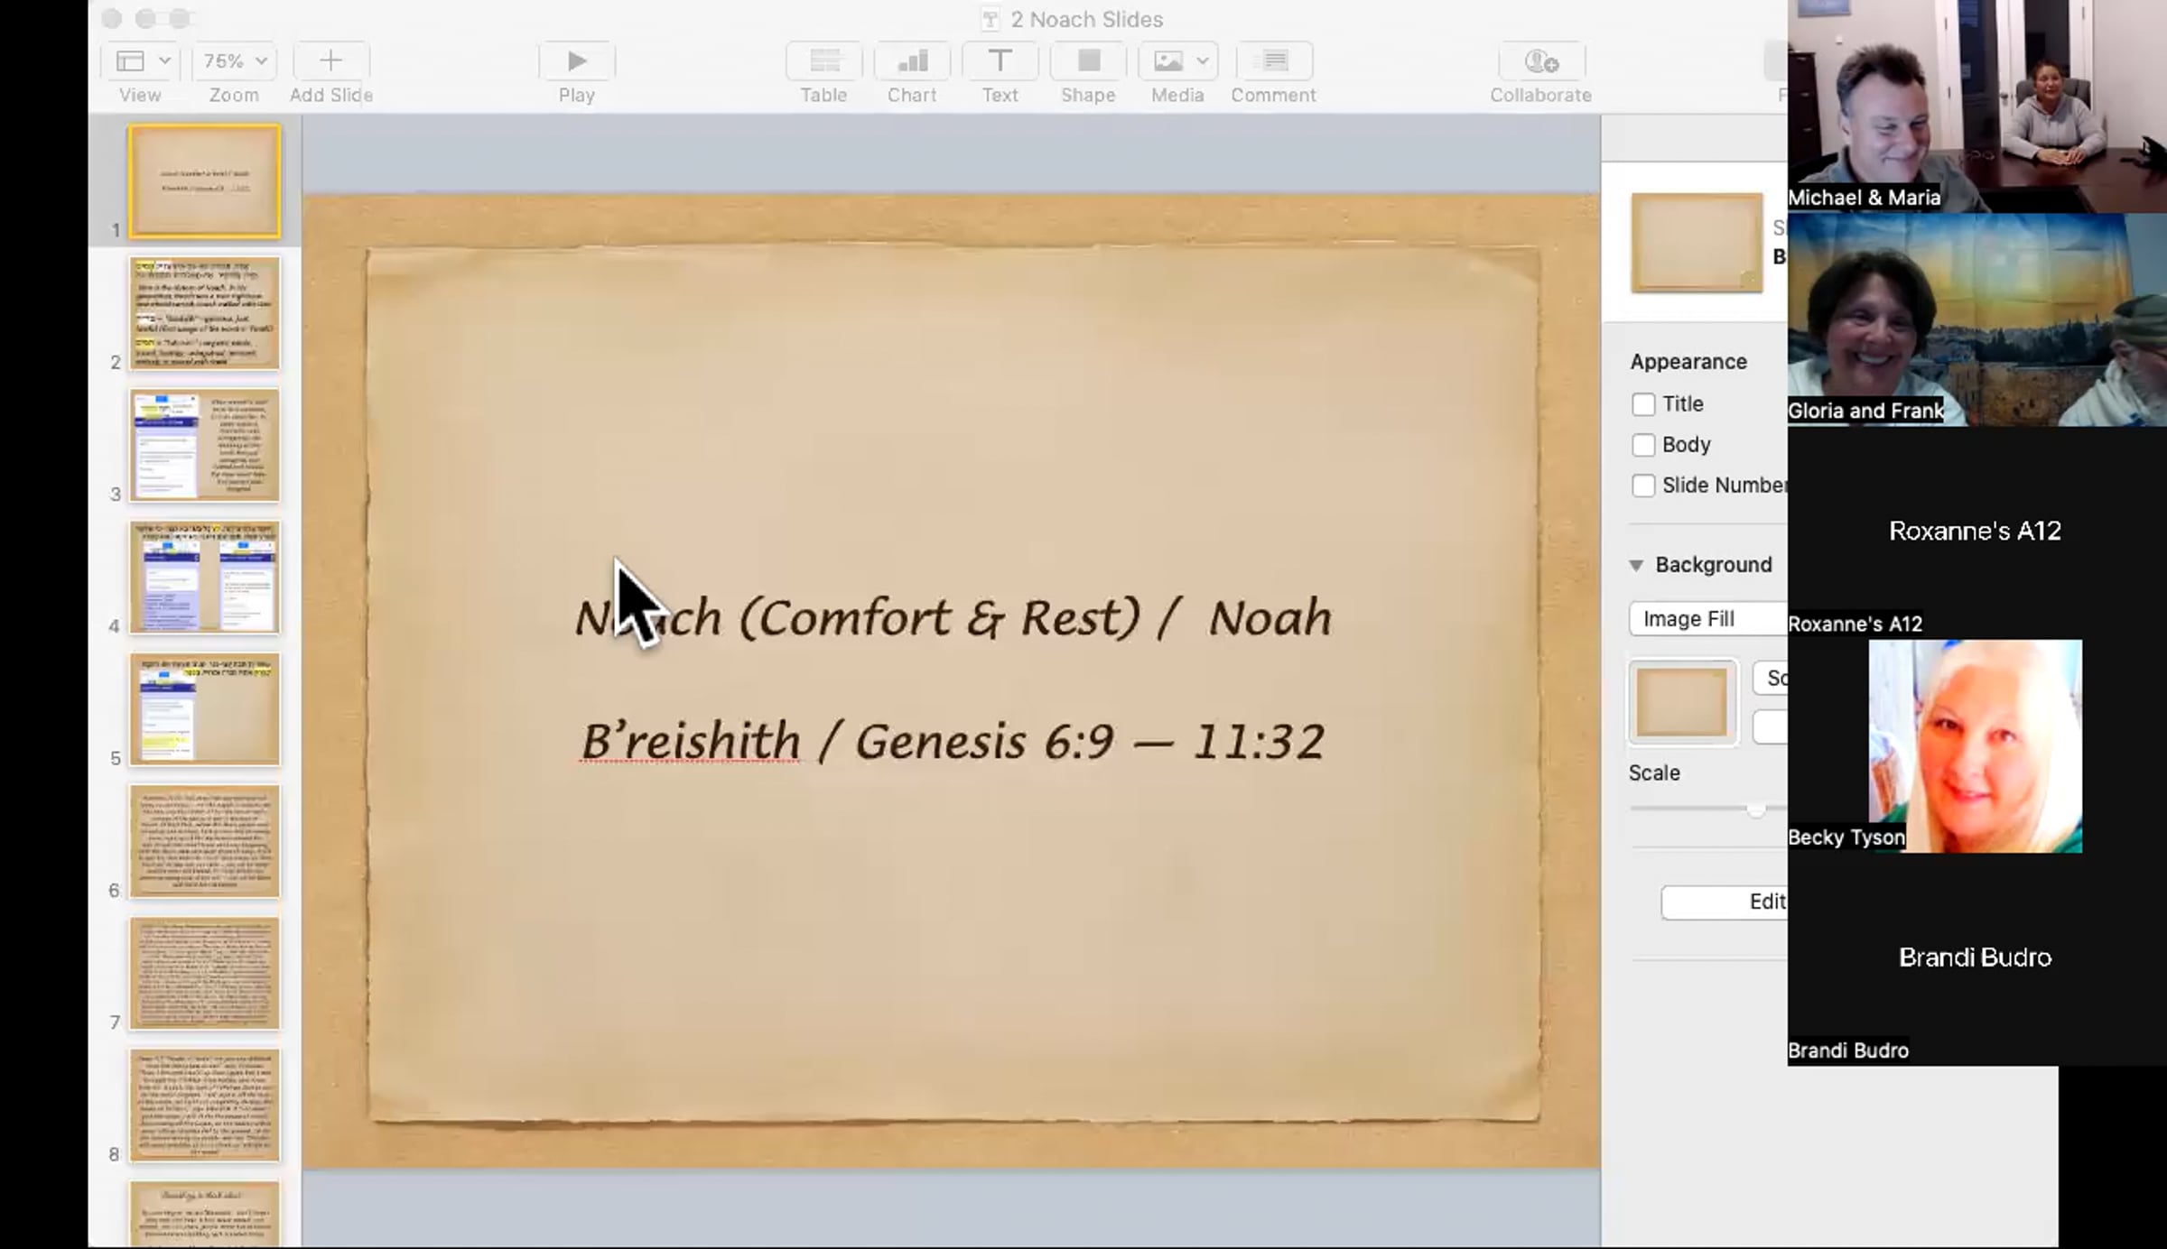Click the Comment toolbar icon
Image resolution: width=2167 pixels, height=1249 pixels.
(1273, 61)
